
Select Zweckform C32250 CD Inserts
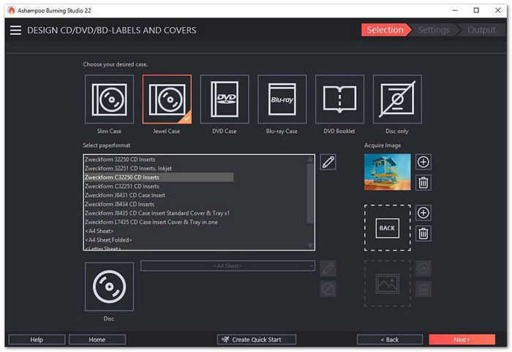pos(159,177)
